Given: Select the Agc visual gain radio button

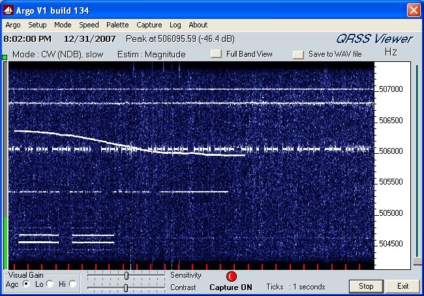Looking at the screenshot, I should coord(26,284).
